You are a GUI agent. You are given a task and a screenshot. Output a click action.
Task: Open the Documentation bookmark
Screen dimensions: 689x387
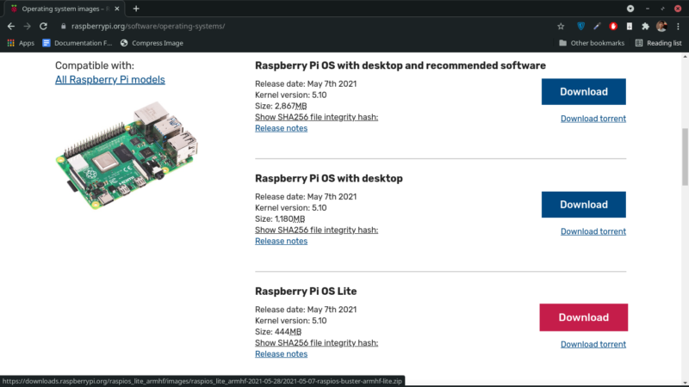tap(78, 43)
